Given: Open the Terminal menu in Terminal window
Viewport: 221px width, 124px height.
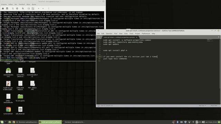Looking at the screenshot, I should click(21, 4).
